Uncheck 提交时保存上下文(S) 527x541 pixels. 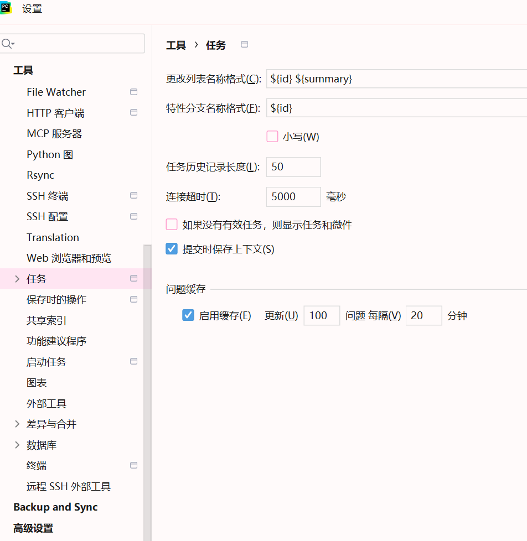point(171,248)
